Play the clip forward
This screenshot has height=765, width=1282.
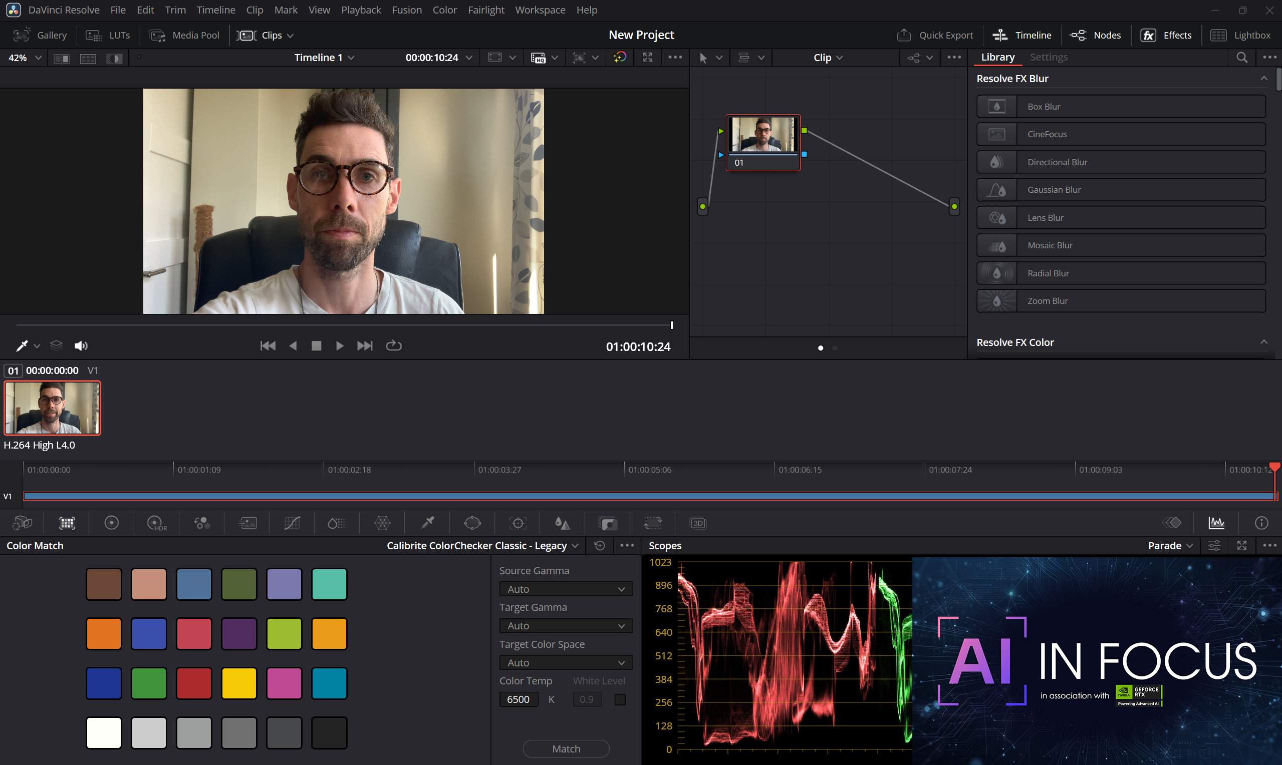[x=339, y=346]
